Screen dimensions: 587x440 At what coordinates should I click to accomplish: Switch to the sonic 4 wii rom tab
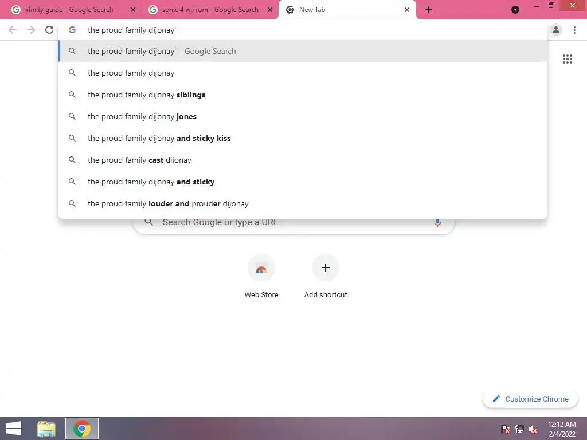pyautogui.click(x=210, y=10)
